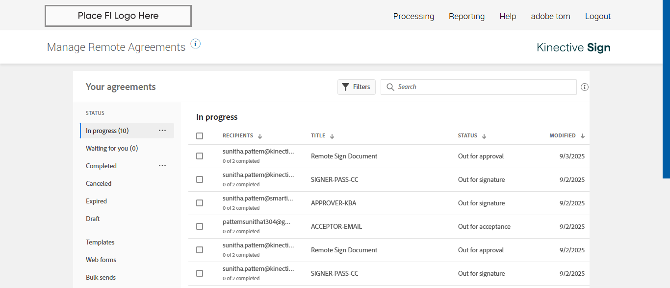Open more options for Completed status

click(x=162, y=166)
